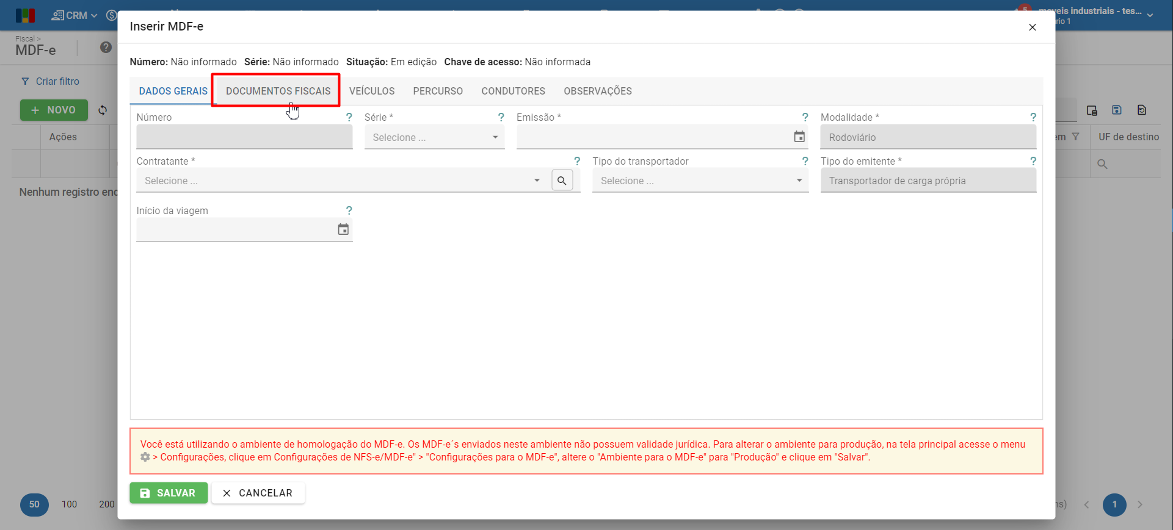Click the refresh icon beside Novo

point(103,110)
